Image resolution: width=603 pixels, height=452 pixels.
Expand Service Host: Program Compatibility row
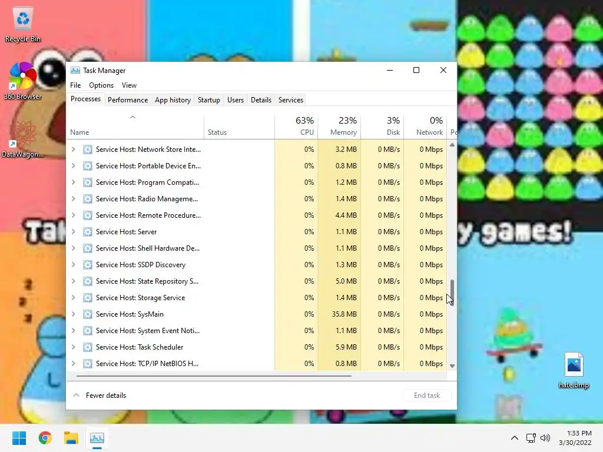tap(74, 182)
